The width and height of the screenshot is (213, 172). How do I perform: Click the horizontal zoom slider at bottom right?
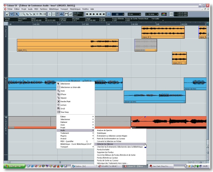click(x=201, y=162)
